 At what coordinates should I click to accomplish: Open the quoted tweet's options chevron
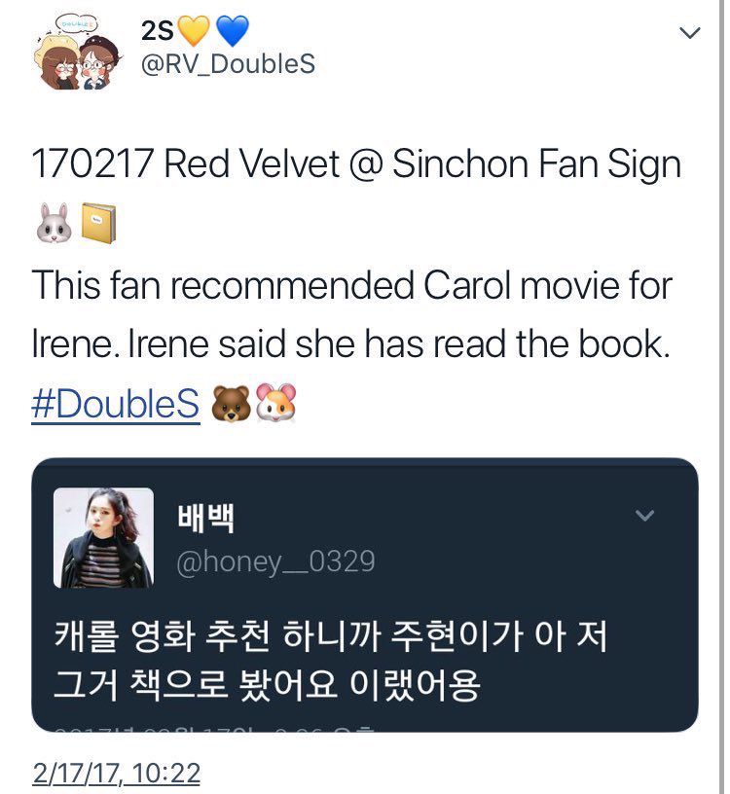coord(645,516)
